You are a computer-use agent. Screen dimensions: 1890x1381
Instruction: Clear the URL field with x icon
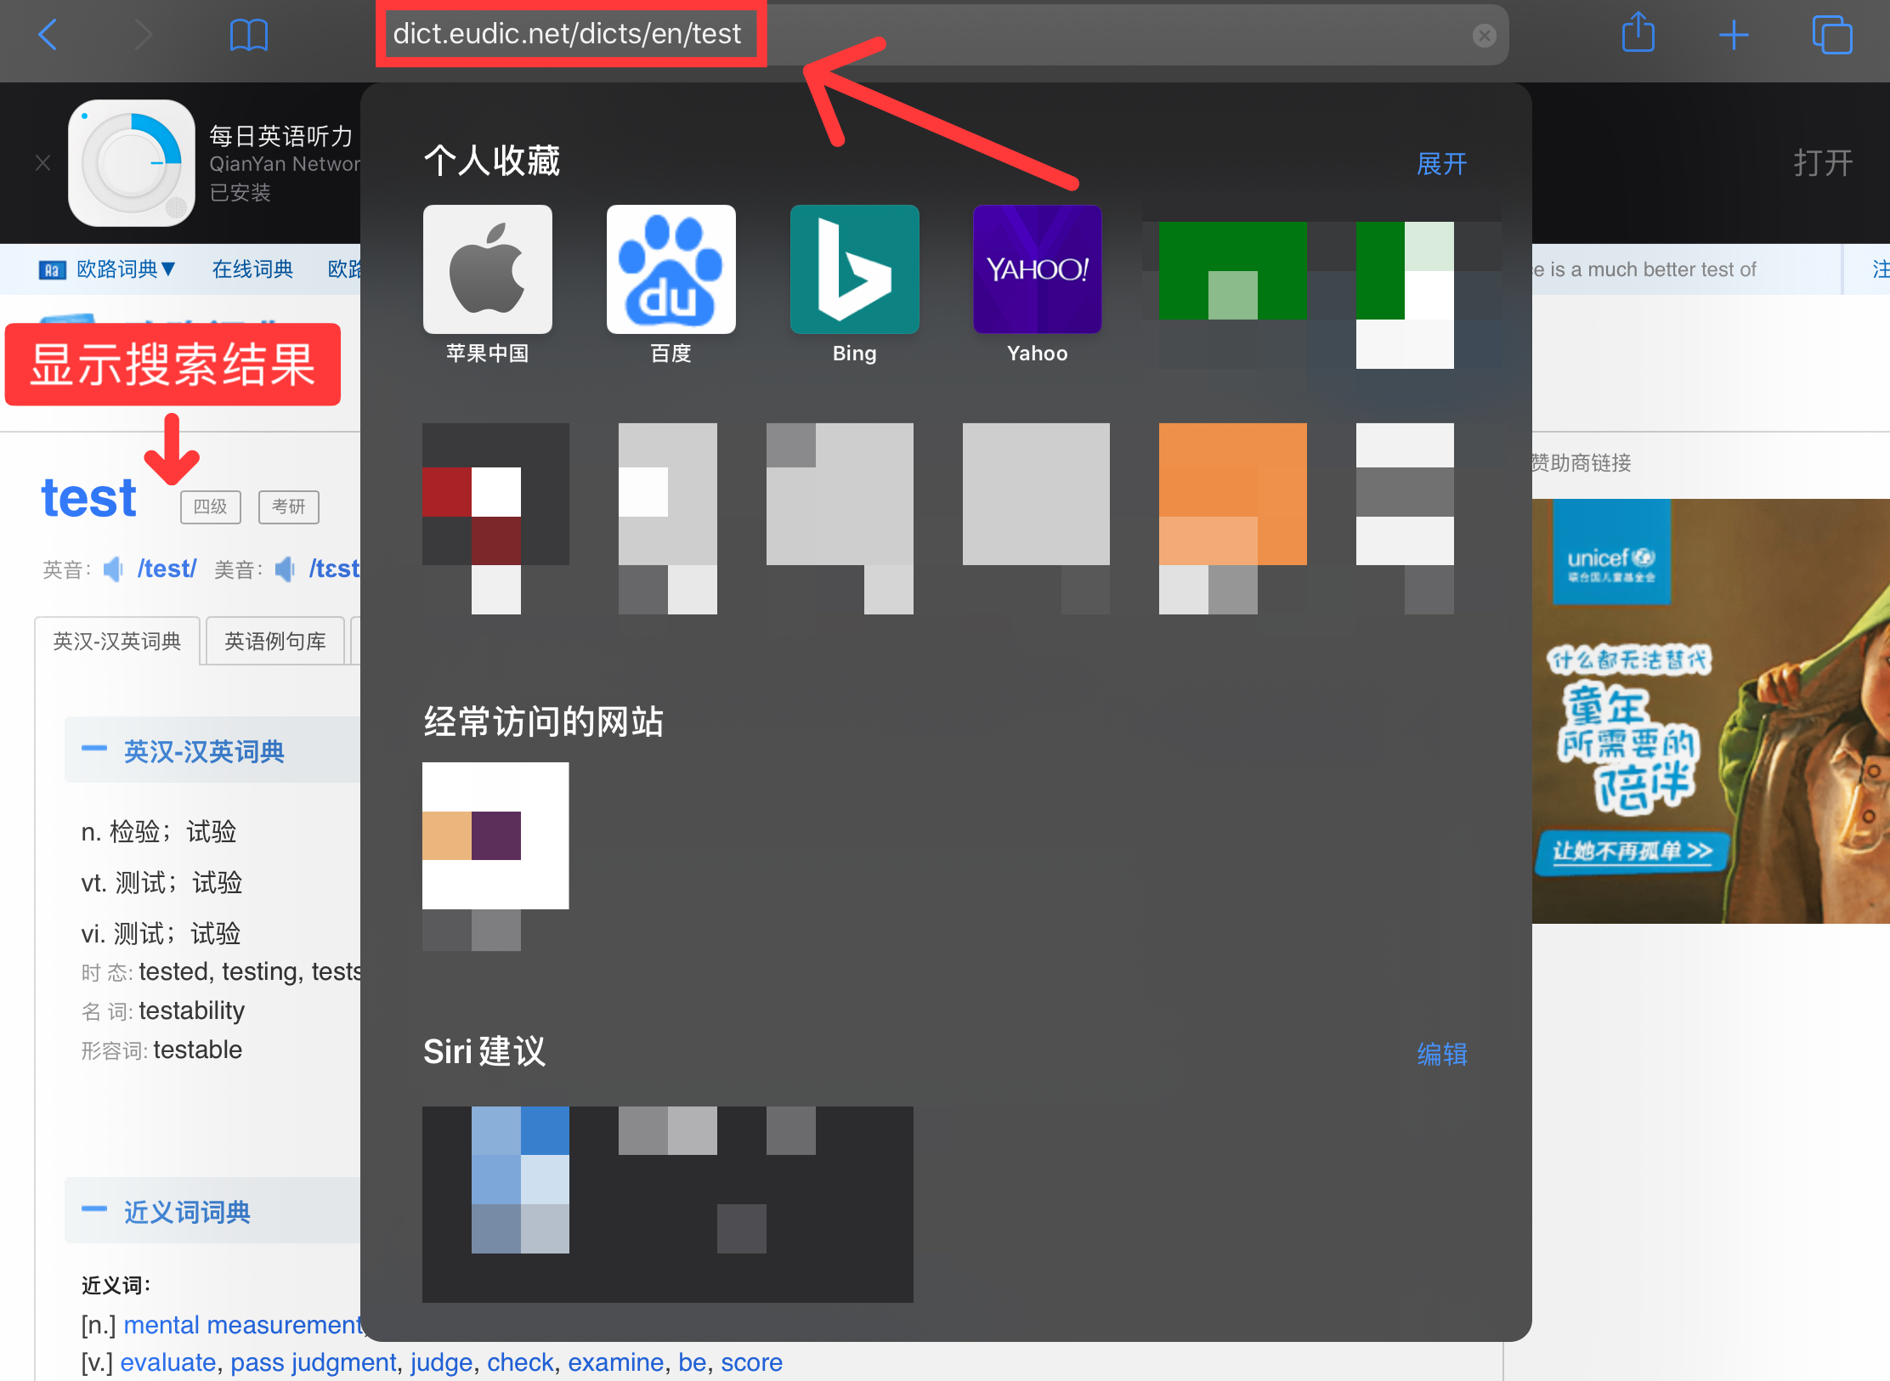[x=1484, y=35]
